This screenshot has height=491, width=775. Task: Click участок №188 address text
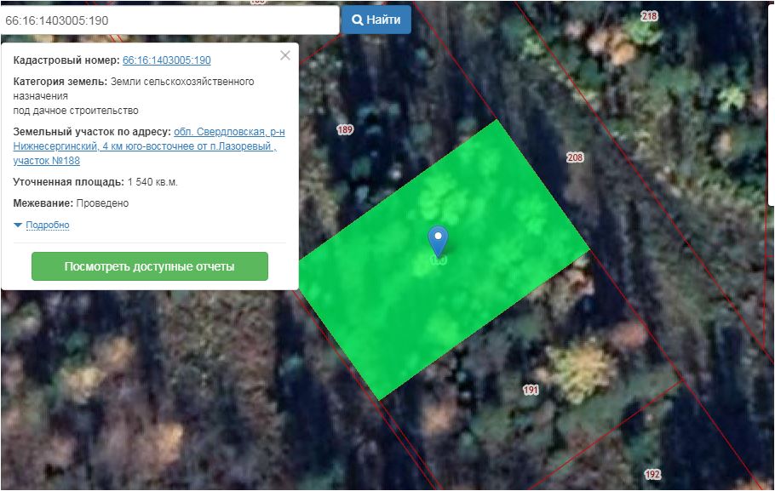(x=47, y=161)
